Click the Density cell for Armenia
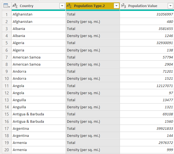The image size is (174, 154). point(93,150)
